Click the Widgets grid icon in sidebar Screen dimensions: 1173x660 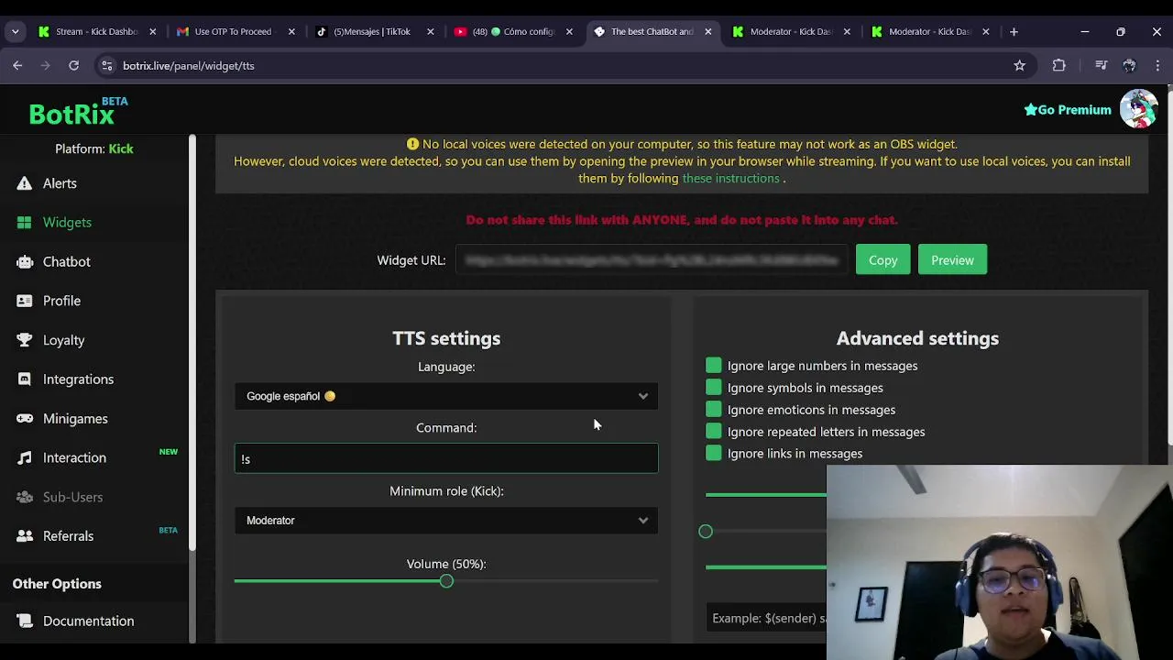[x=24, y=223]
